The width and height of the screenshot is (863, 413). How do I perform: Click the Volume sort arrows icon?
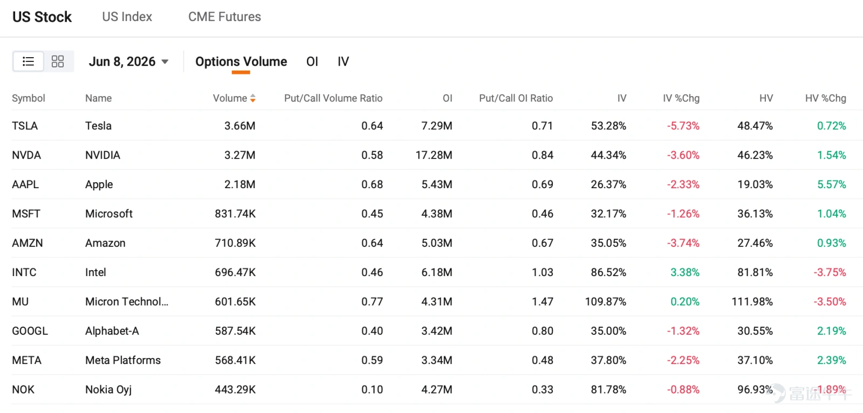253,98
